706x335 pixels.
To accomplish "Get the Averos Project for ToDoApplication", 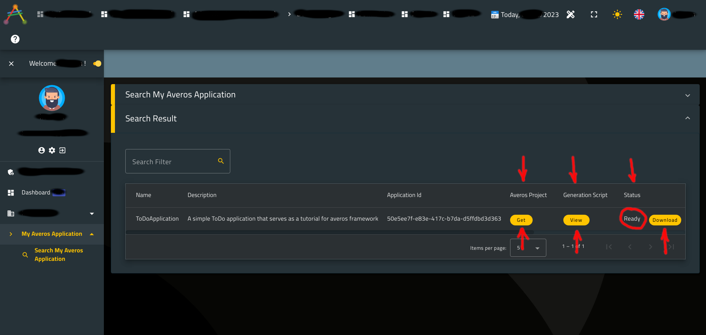I will point(521,220).
